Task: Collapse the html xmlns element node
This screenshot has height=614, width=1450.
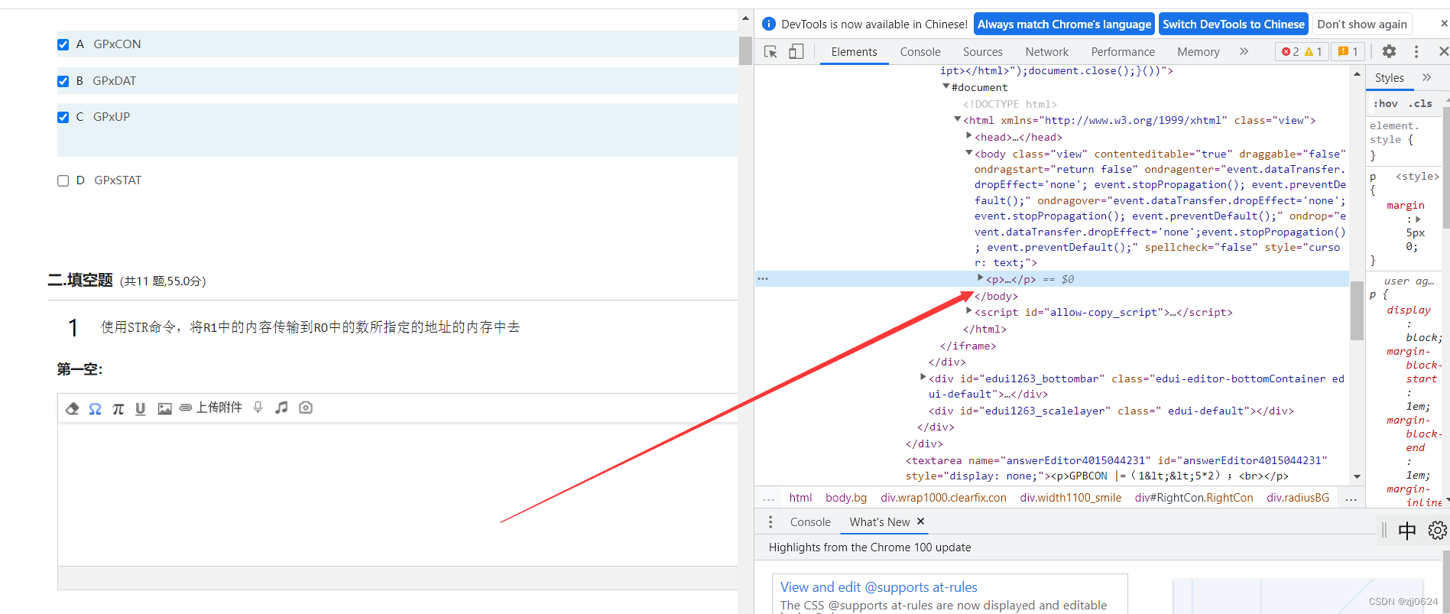Action: [958, 119]
